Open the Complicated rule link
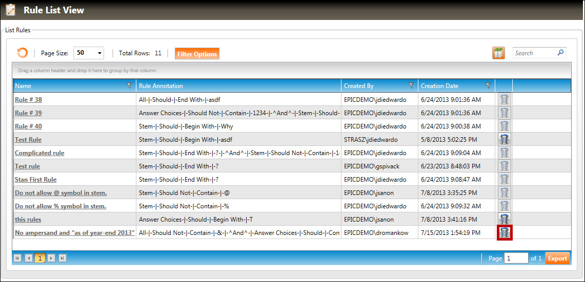This screenshot has height=282, width=585. tap(39, 153)
